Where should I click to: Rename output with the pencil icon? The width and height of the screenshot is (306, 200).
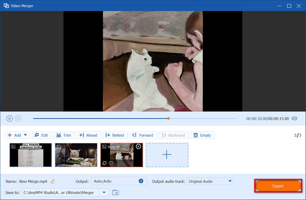pyautogui.click(x=52, y=182)
